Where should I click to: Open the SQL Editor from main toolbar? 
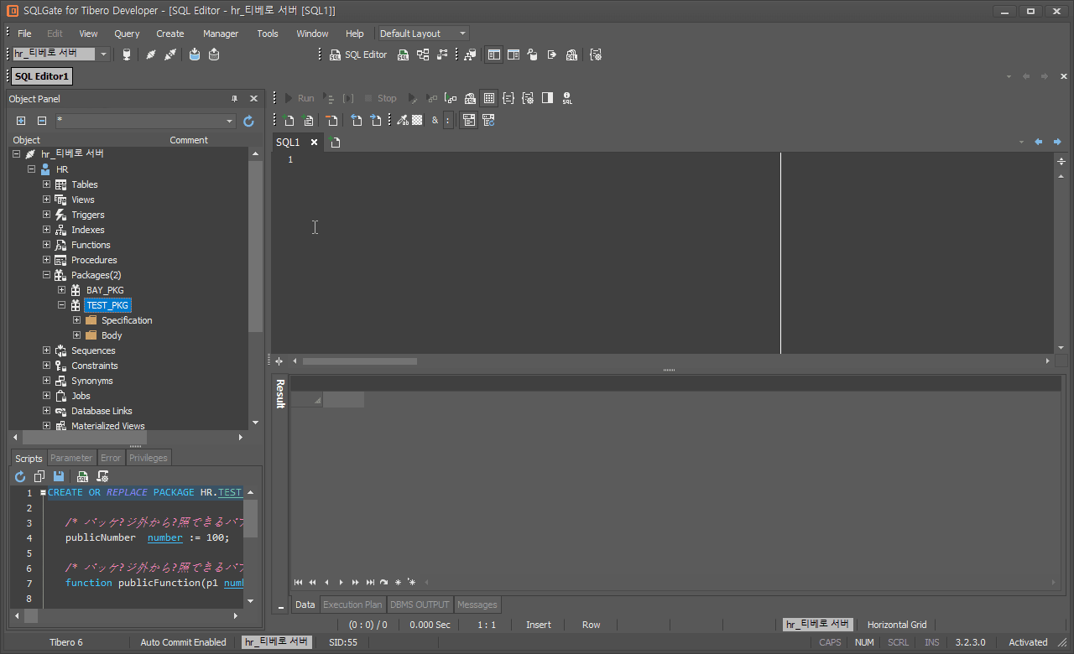coord(358,54)
